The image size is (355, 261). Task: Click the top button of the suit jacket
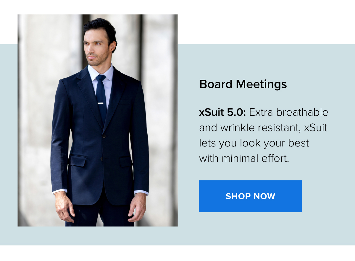(104, 136)
